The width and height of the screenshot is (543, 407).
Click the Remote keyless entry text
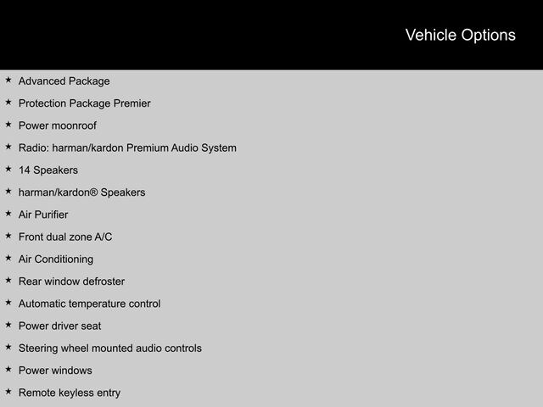pyautogui.click(x=70, y=393)
